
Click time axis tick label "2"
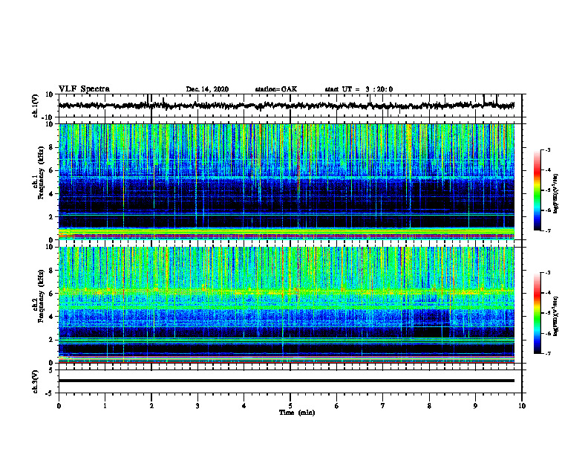coord(151,406)
